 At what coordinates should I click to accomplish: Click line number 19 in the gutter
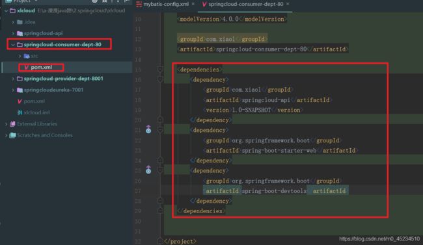tap(138, 110)
